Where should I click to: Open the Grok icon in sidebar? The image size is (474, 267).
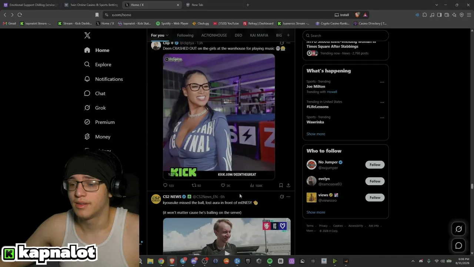[87, 108]
